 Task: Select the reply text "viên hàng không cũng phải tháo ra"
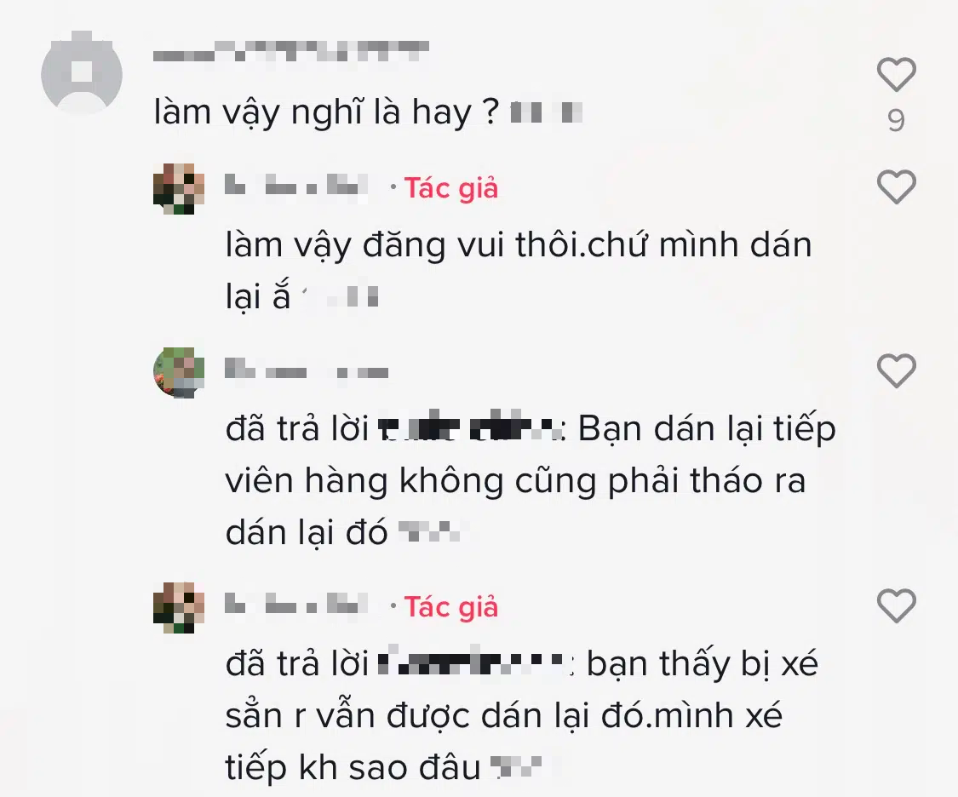516,481
